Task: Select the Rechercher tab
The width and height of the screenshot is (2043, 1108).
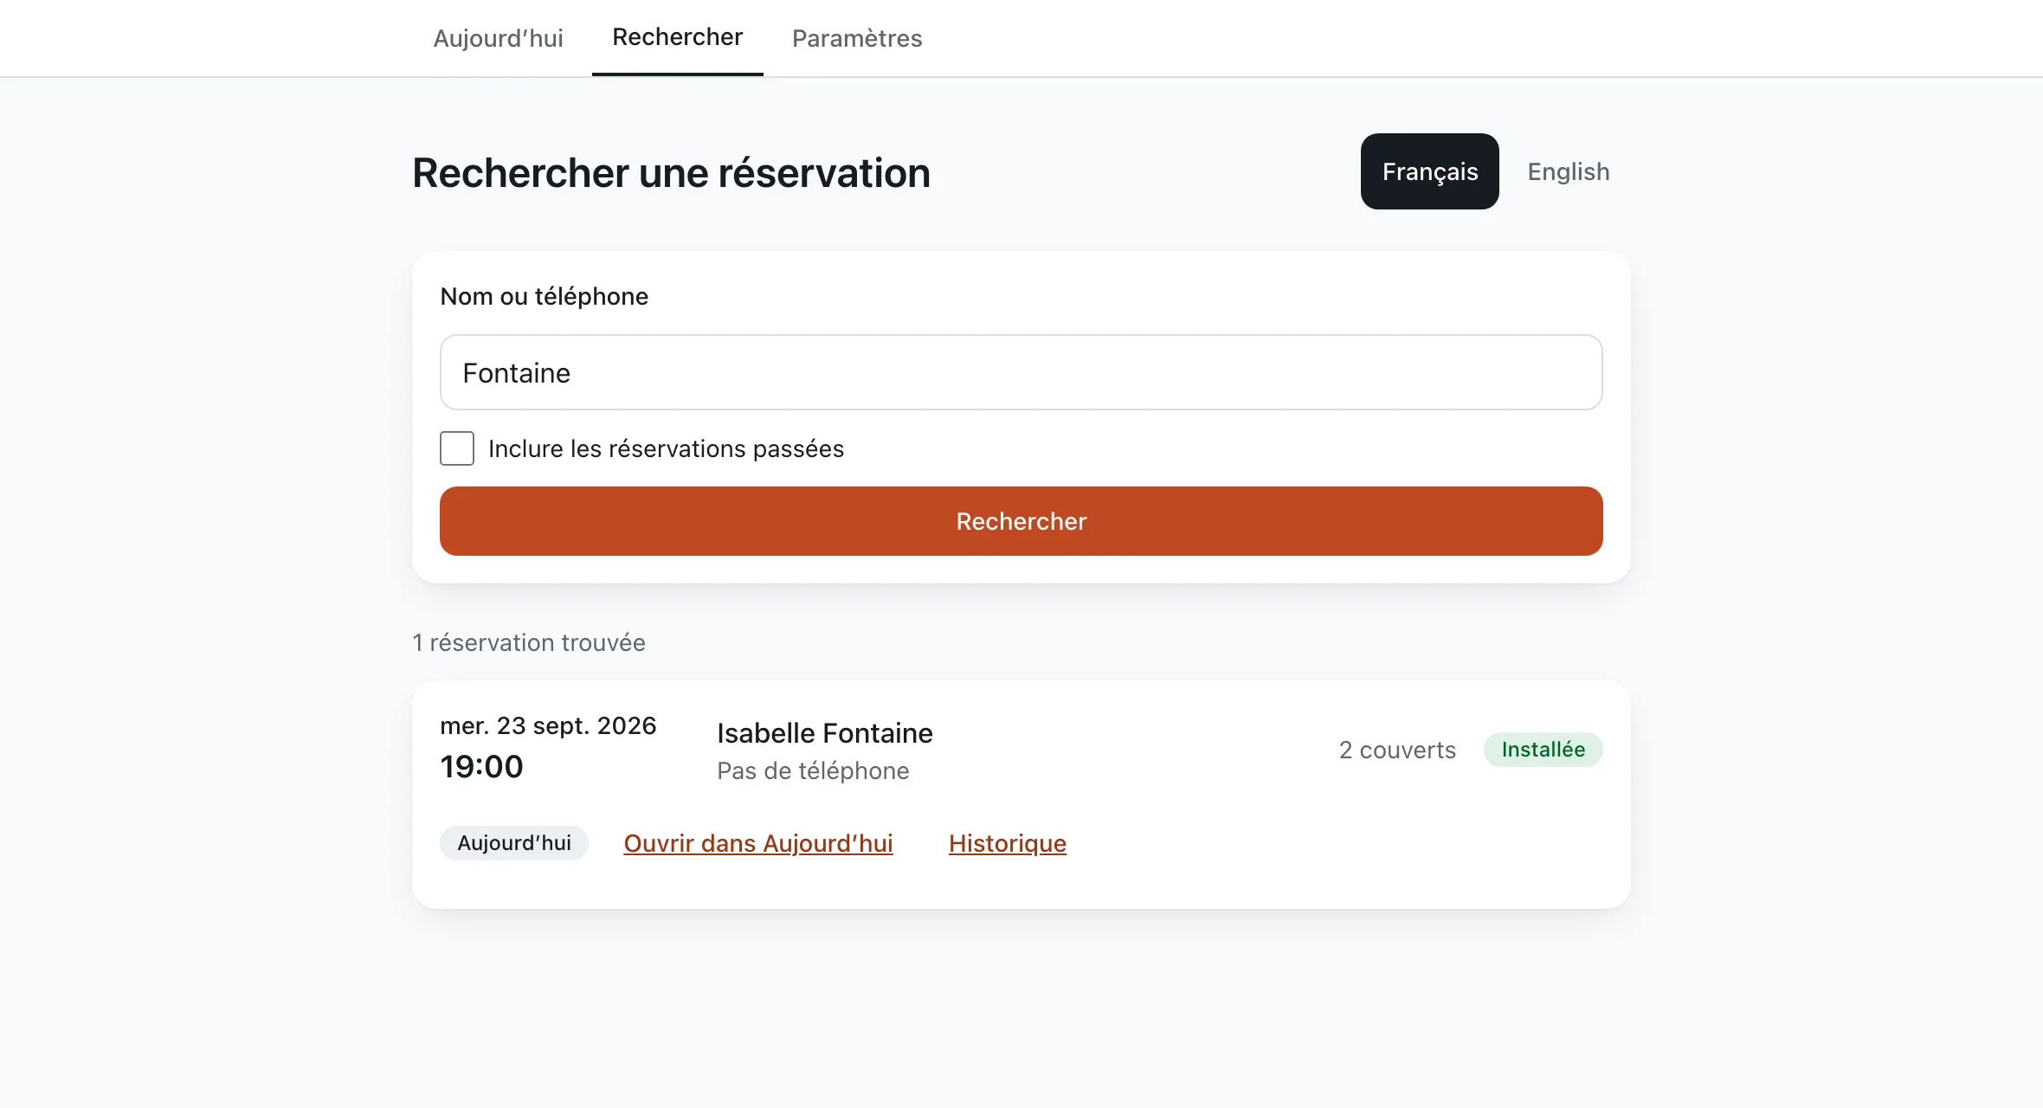Action: coord(677,37)
